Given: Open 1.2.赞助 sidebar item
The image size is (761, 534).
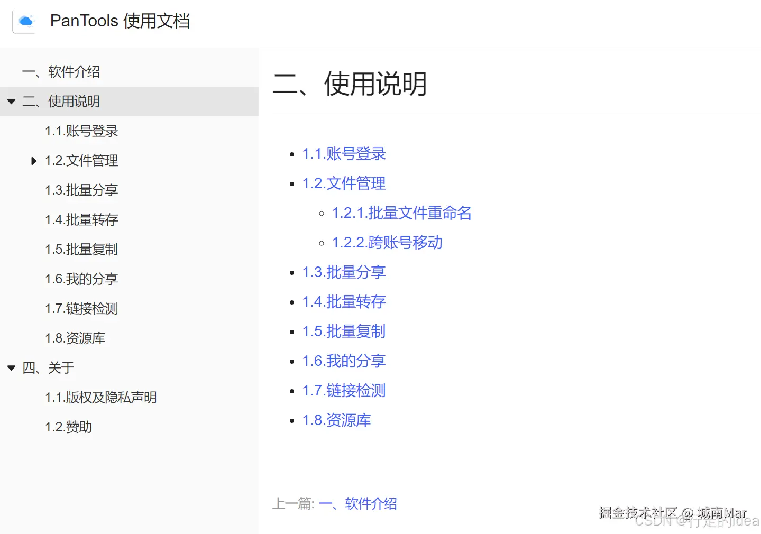Looking at the screenshot, I should [68, 427].
